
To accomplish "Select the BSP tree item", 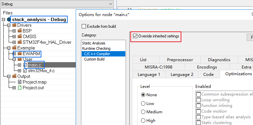I will point(27,31).
